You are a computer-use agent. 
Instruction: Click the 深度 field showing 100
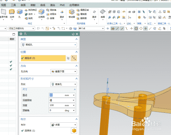[62, 105]
